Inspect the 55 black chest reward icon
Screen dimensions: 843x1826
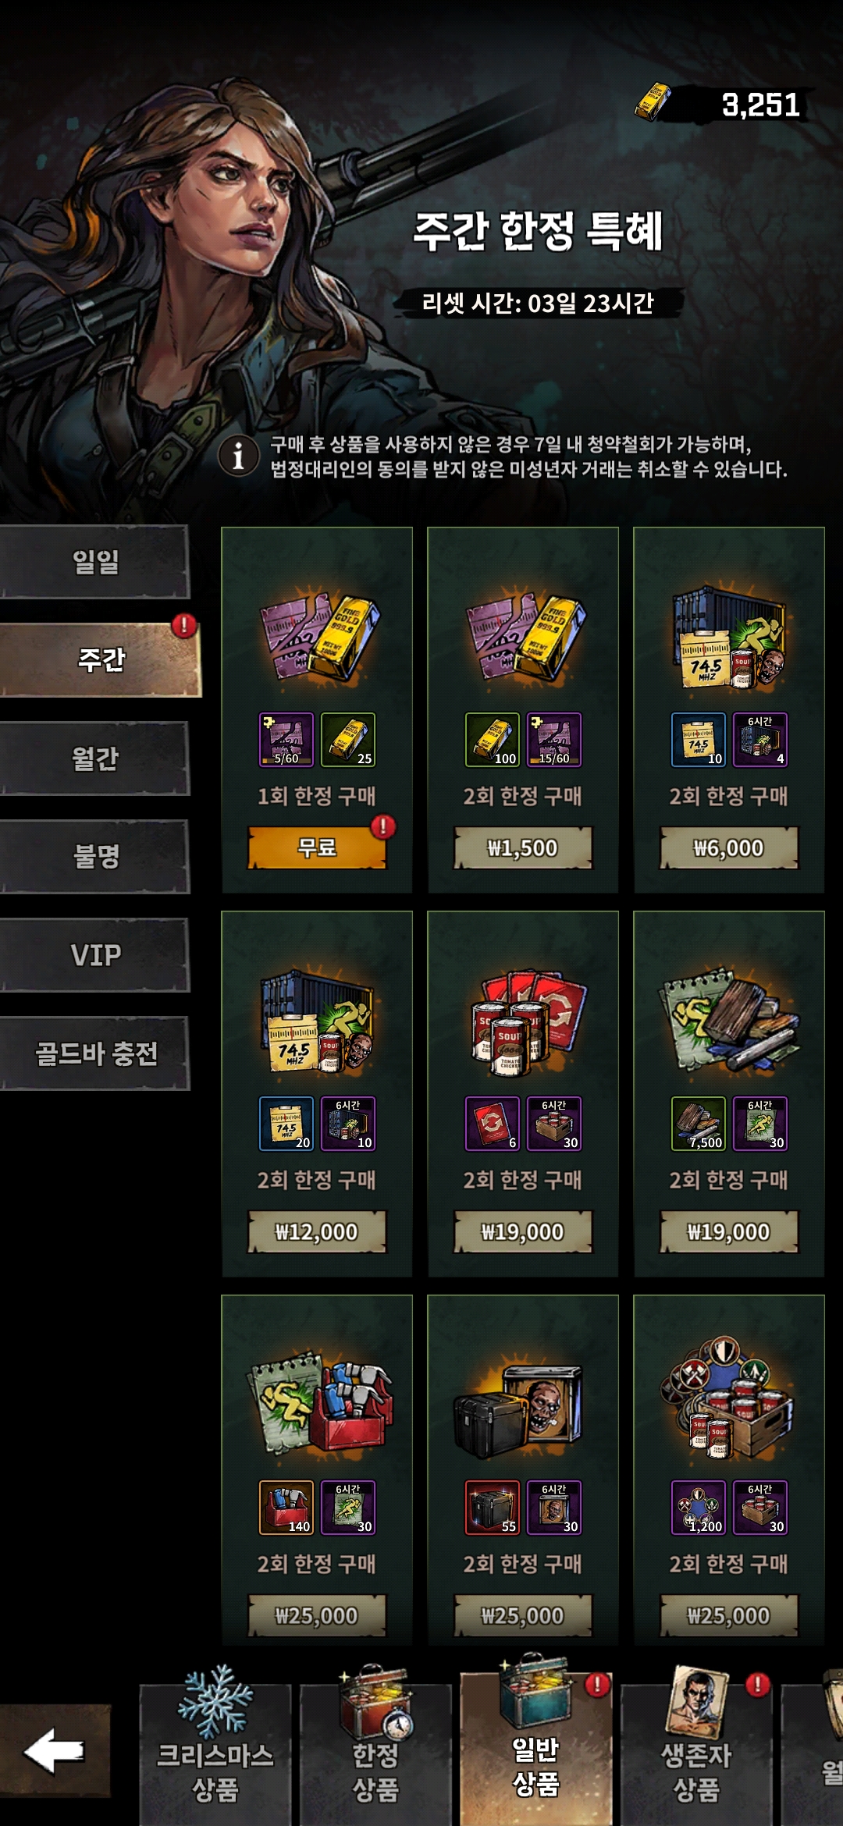point(493,1508)
